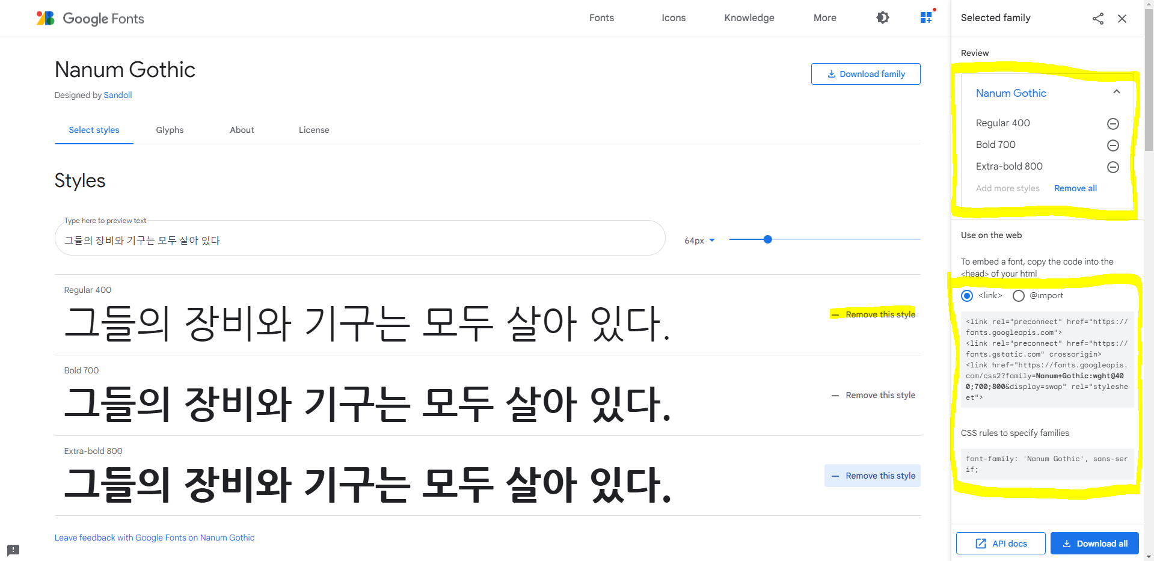Open the Fonts menu
Viewport: 1154px width, 561px height.
coord(601,18)
